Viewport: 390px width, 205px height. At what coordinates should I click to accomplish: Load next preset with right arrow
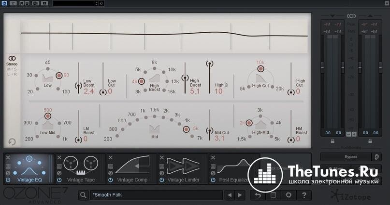click(240, 195)
